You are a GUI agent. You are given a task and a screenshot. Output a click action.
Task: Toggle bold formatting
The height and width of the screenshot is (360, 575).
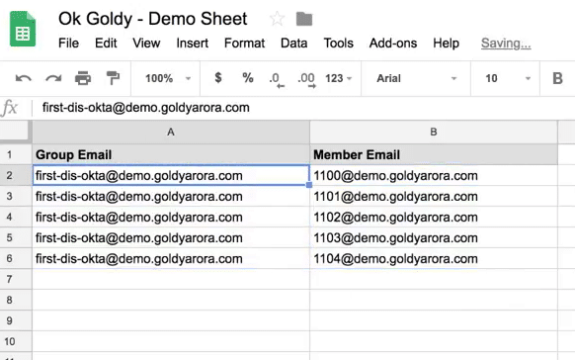[x=557, y=78]
